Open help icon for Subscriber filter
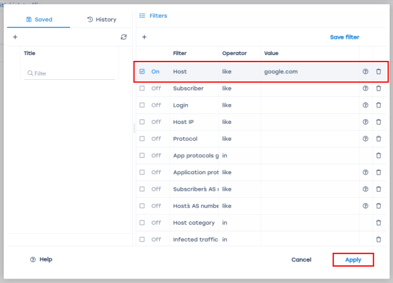The height and width of the screenshot is (283, 393). pos(365,88)
